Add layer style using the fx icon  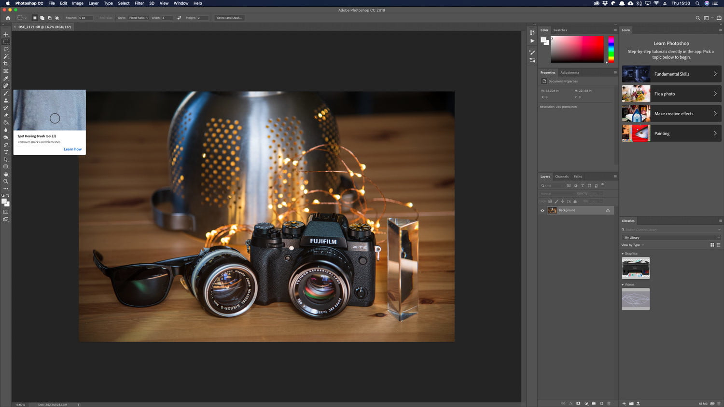(x=571, y=403)
